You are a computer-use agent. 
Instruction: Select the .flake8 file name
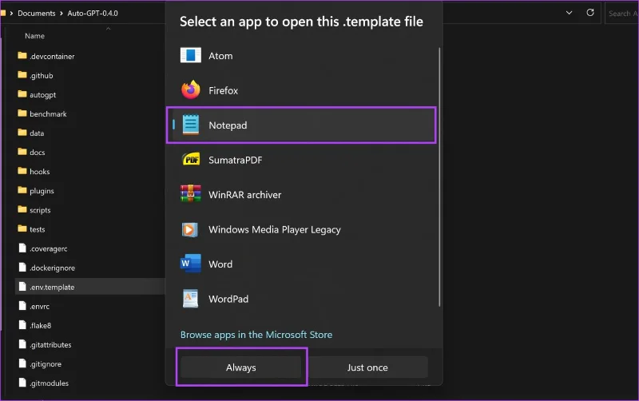coord(41,326)
